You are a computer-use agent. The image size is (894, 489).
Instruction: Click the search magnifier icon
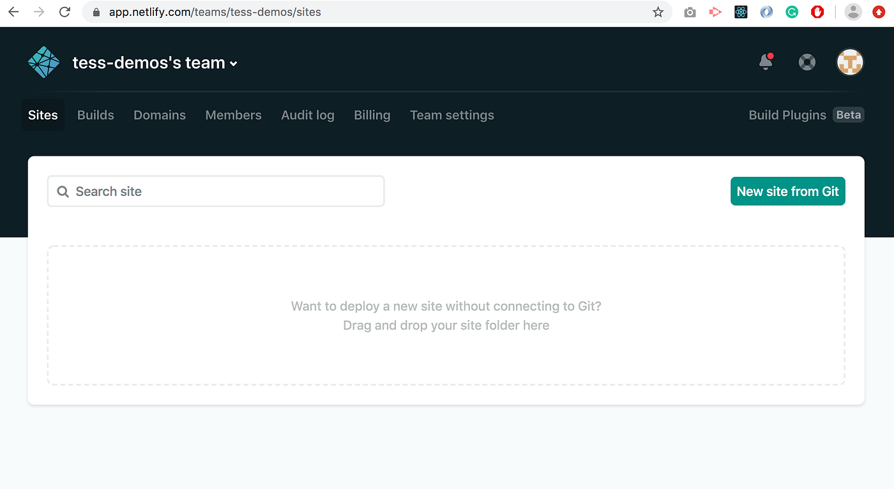[x=63, y=192]
